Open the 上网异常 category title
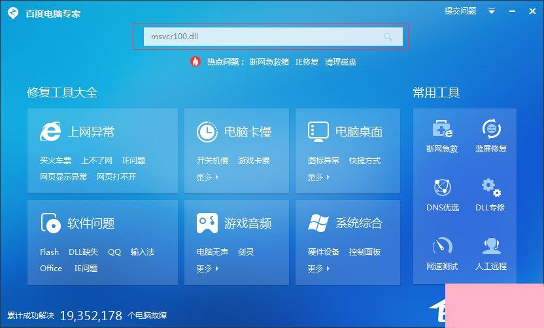 (91, 132)
